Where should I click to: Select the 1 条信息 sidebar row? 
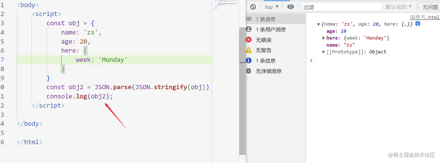click(276, 61)
